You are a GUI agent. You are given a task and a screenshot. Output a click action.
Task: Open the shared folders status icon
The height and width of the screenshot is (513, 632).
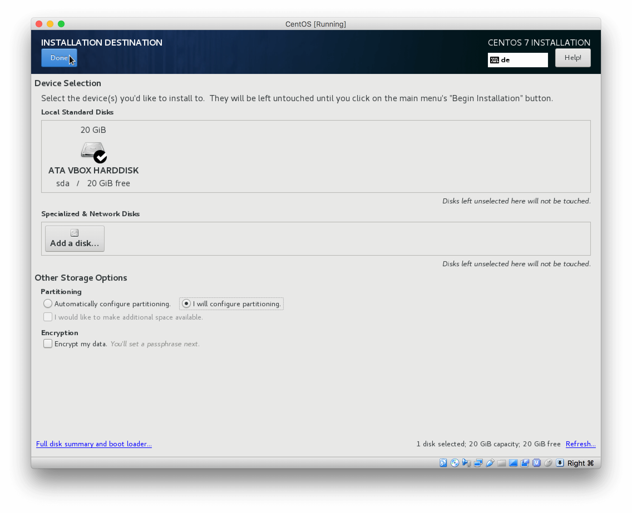pos(502,463)
